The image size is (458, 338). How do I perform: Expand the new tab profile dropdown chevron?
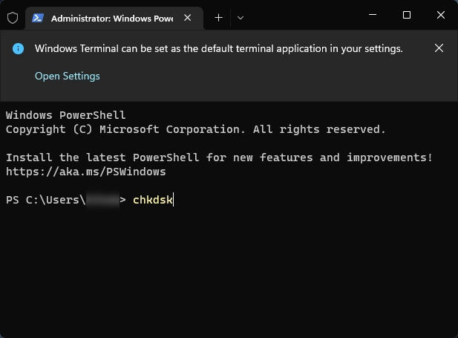240,17
